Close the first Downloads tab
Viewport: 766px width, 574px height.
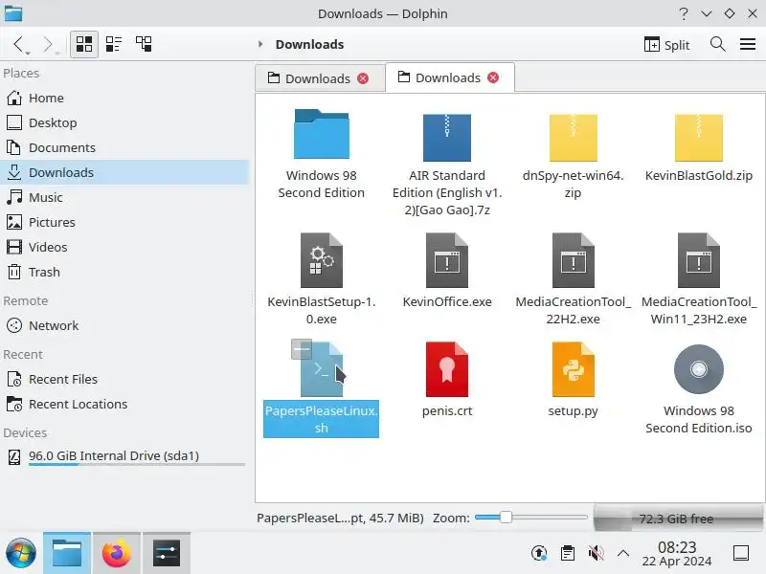tap(363, 78)
